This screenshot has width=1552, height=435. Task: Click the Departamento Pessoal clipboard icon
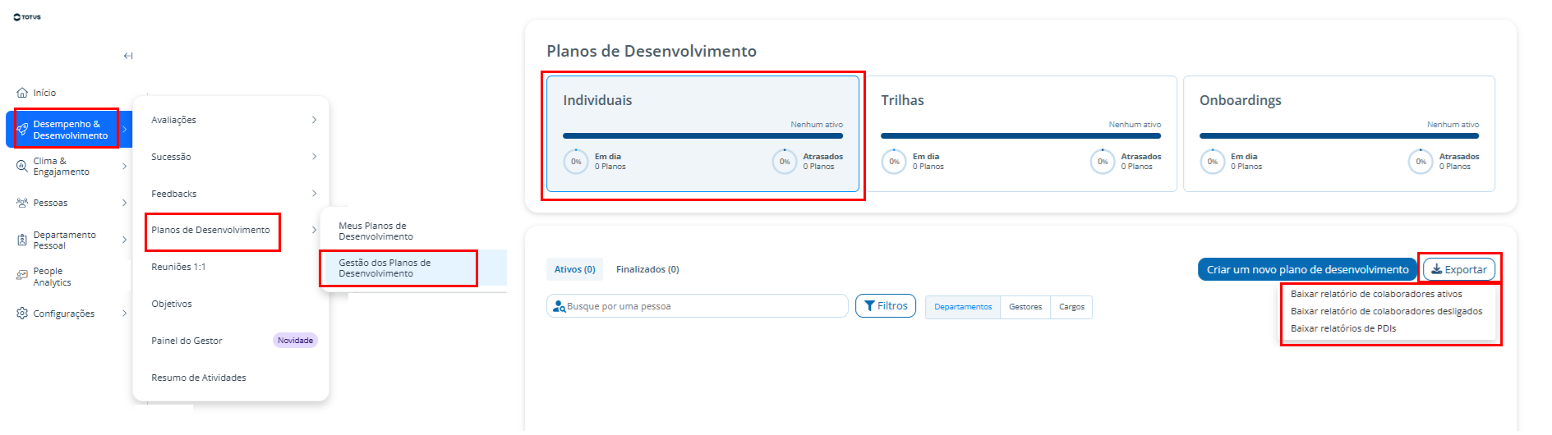click(22, 240)
